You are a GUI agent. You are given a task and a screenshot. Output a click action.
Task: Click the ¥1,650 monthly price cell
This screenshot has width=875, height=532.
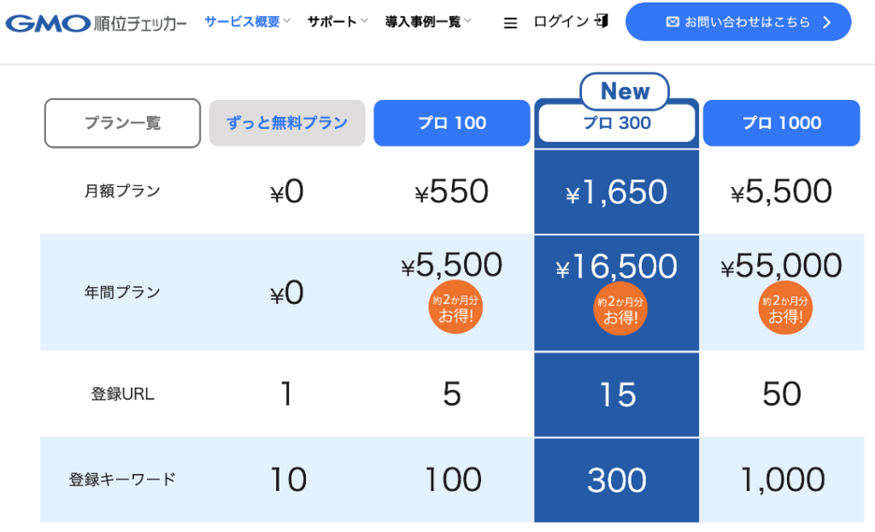(x=616, y=192)
